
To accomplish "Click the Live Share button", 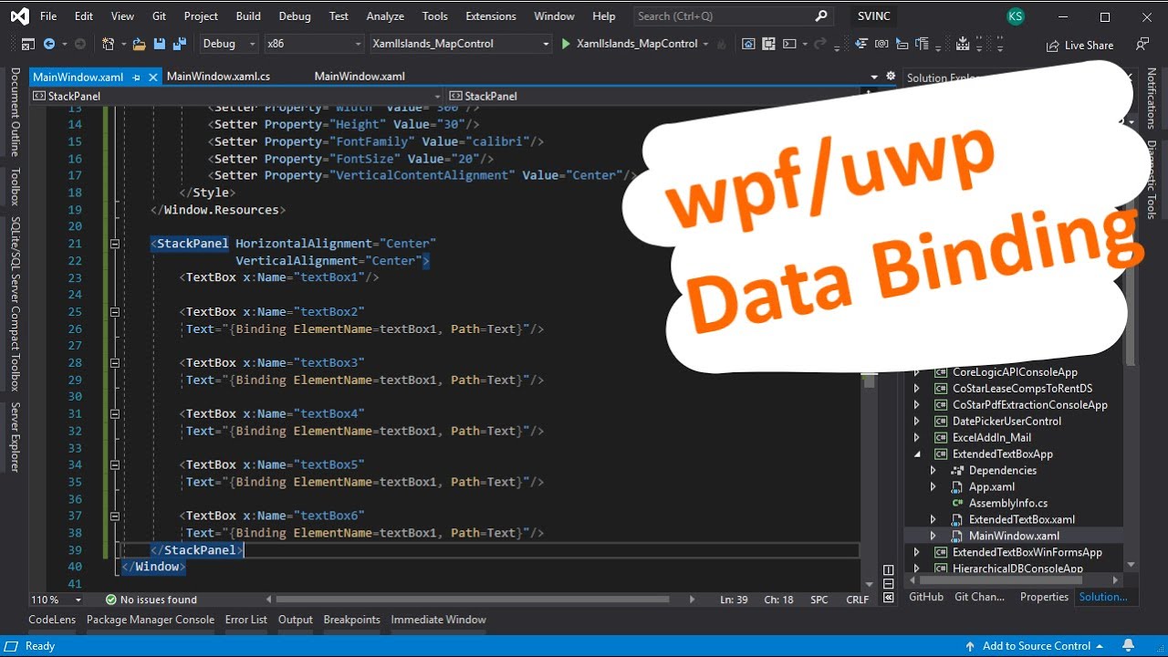I will click(x=1080, y=45).
